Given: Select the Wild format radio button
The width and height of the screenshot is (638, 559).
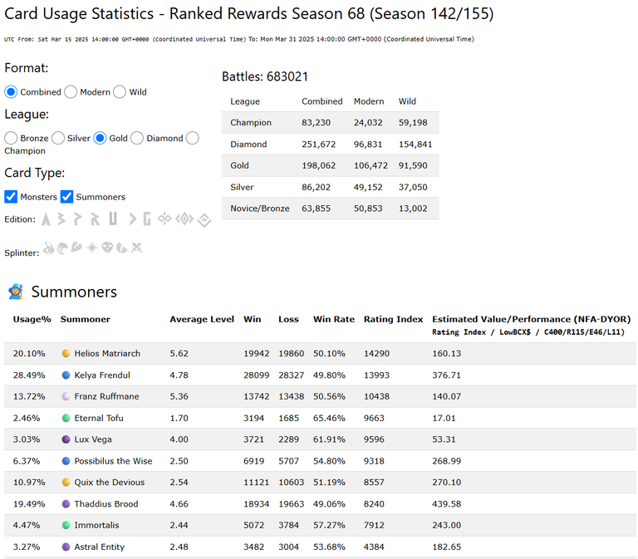Looking at the screenshot, I should click(120, 92).
